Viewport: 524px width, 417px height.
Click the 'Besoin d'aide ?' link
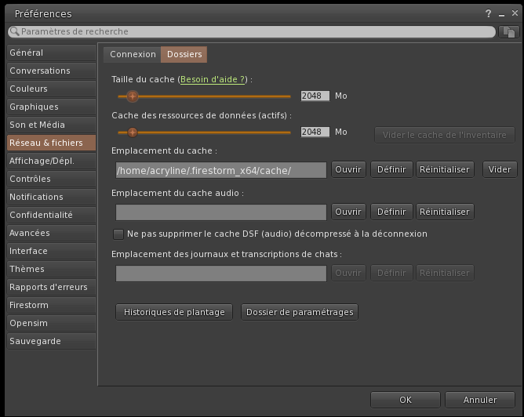[x=213, y=79]
